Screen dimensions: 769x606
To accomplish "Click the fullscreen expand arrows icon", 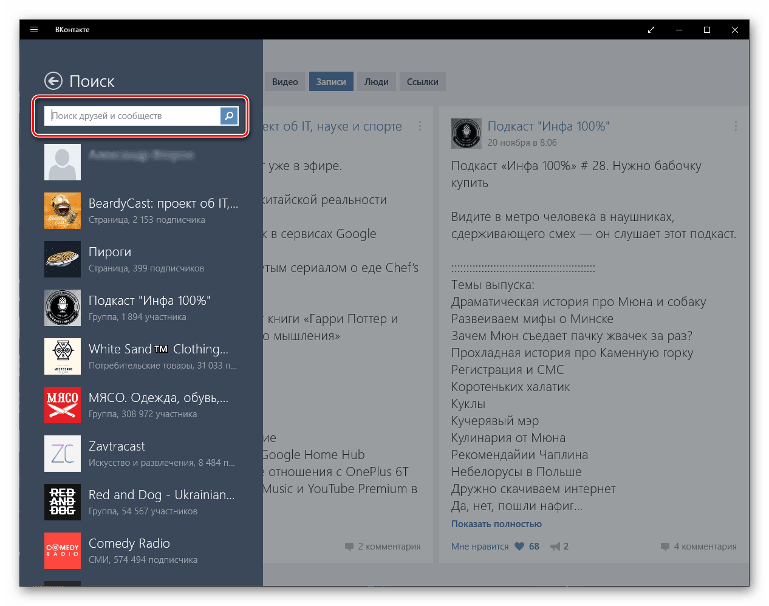I will [651, 30].
